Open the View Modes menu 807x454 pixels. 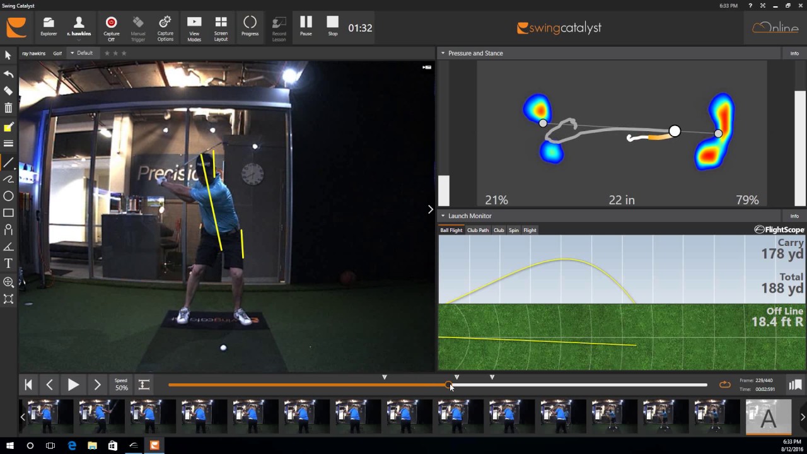point(194,29)
